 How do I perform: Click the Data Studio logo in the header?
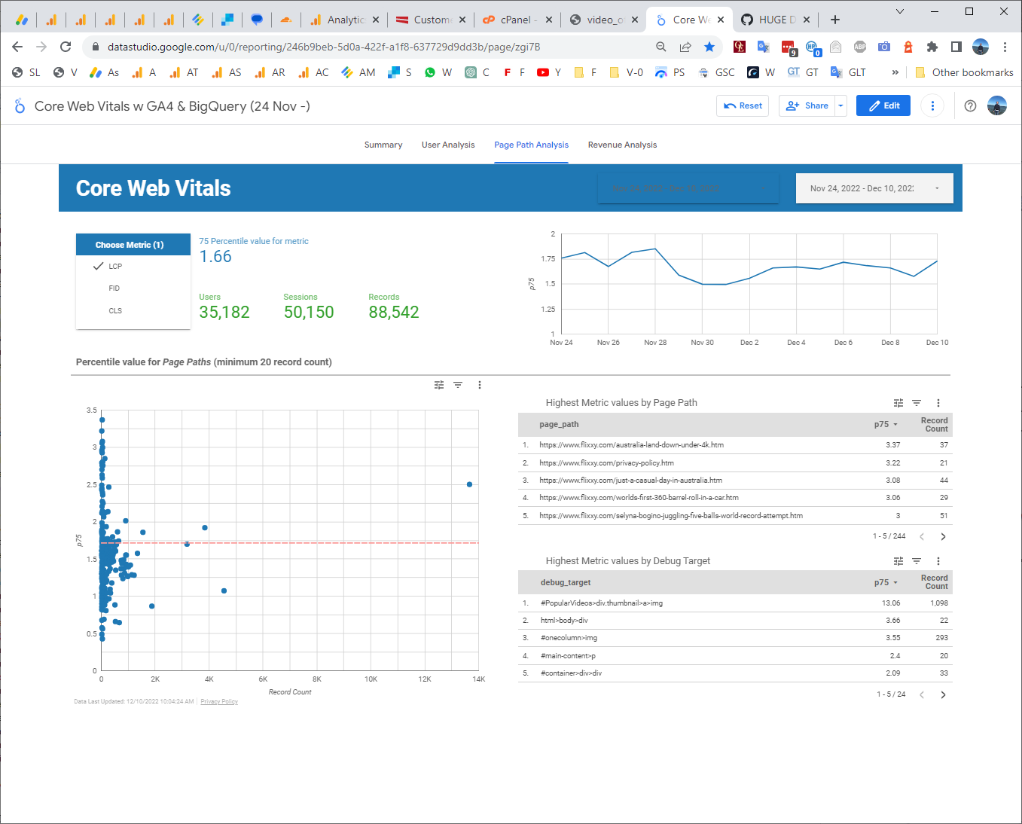pos(19,106)
